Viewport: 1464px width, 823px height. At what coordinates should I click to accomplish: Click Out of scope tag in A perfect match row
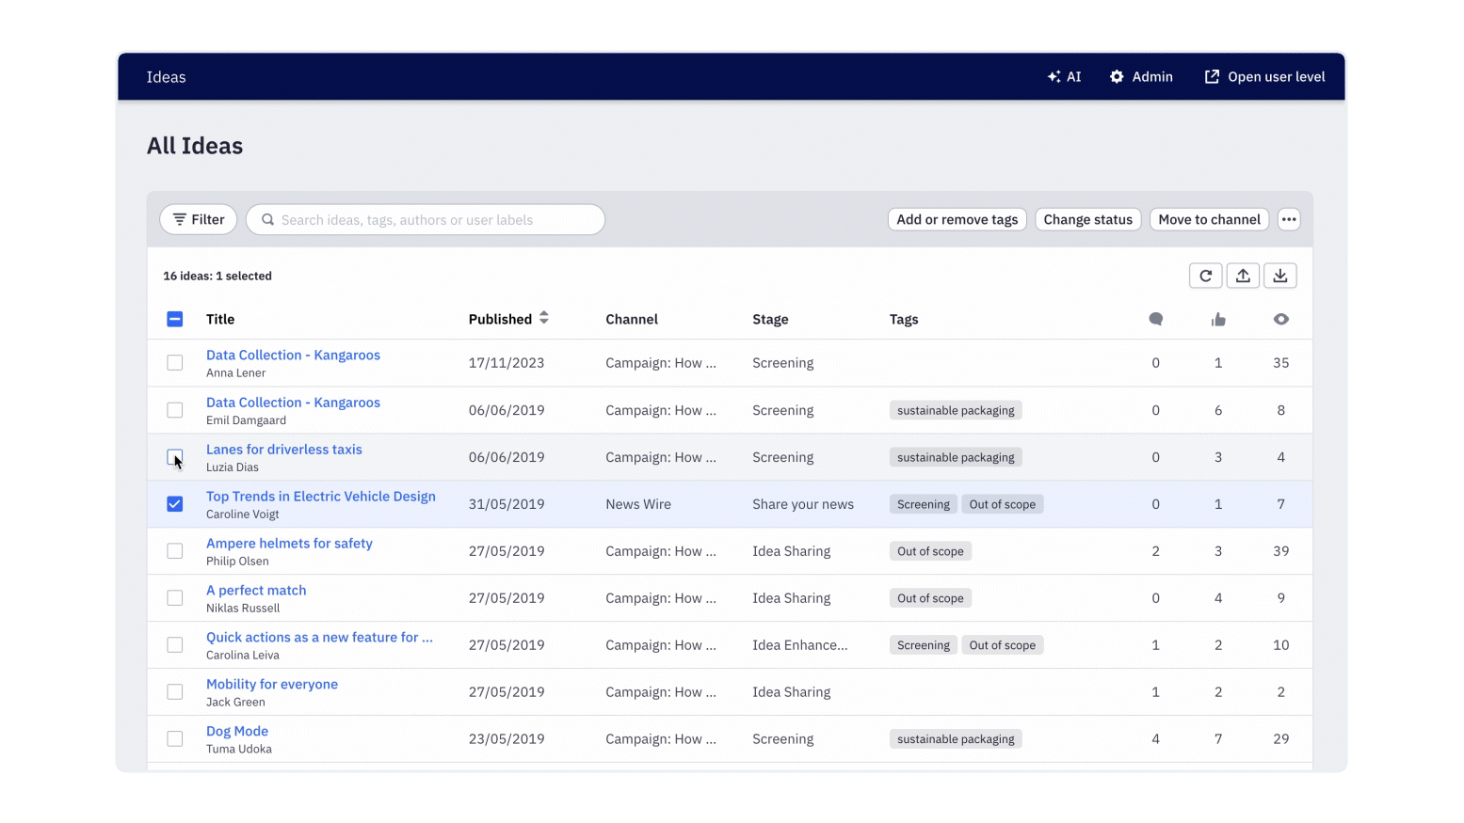[930, 598]
